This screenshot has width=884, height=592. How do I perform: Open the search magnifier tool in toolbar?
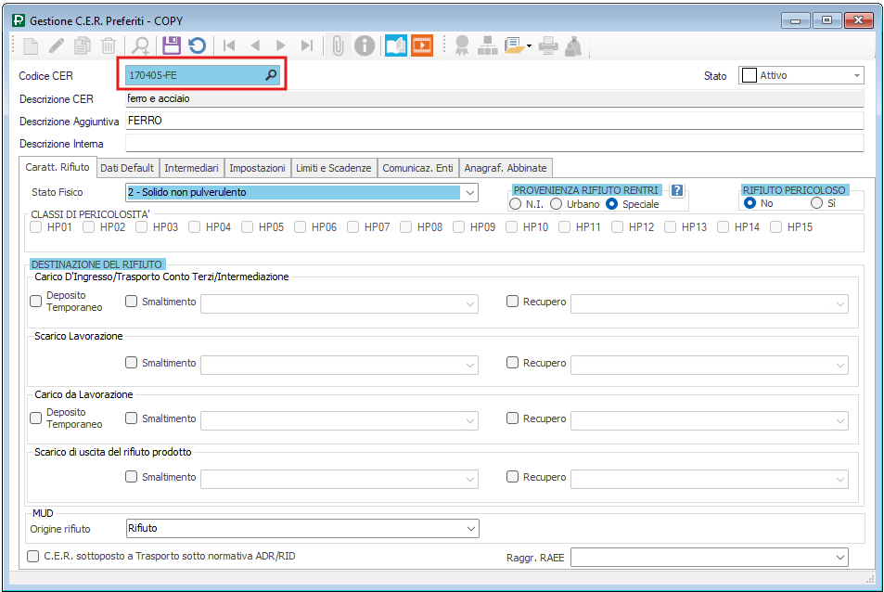coord(140,45)
